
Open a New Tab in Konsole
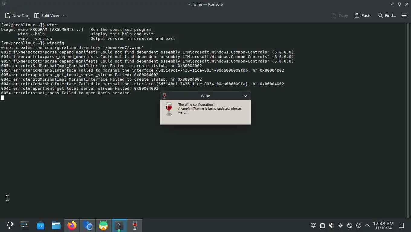tap(17, 15)
